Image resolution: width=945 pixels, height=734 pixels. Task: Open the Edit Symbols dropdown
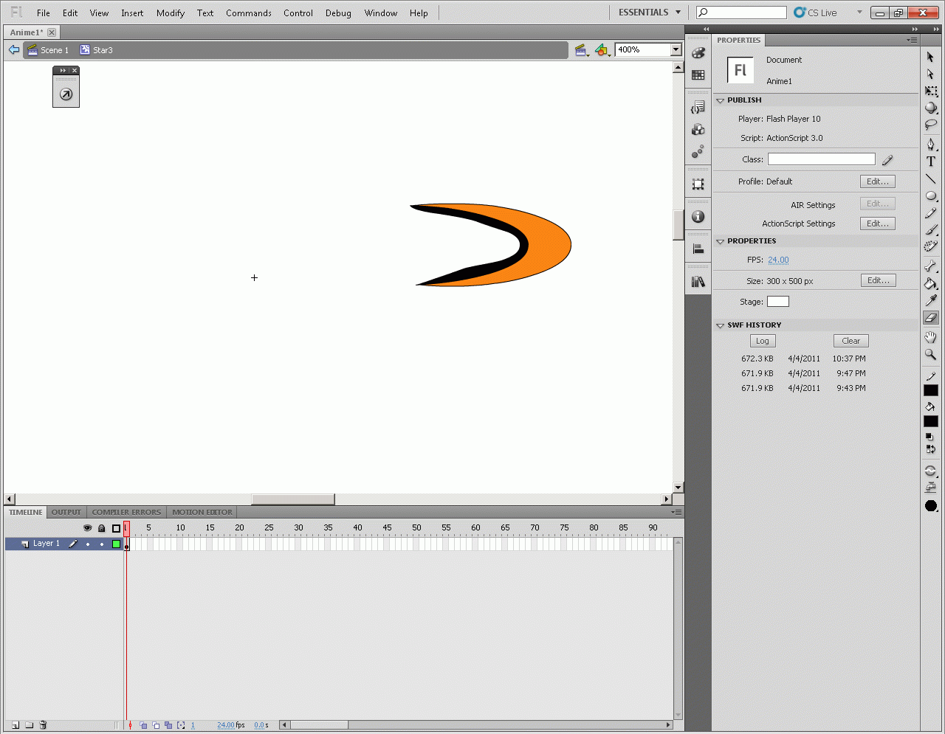602,50
